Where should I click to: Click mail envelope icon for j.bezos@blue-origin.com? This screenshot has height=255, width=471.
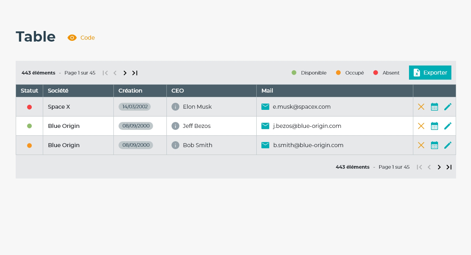tap(265, 126)
